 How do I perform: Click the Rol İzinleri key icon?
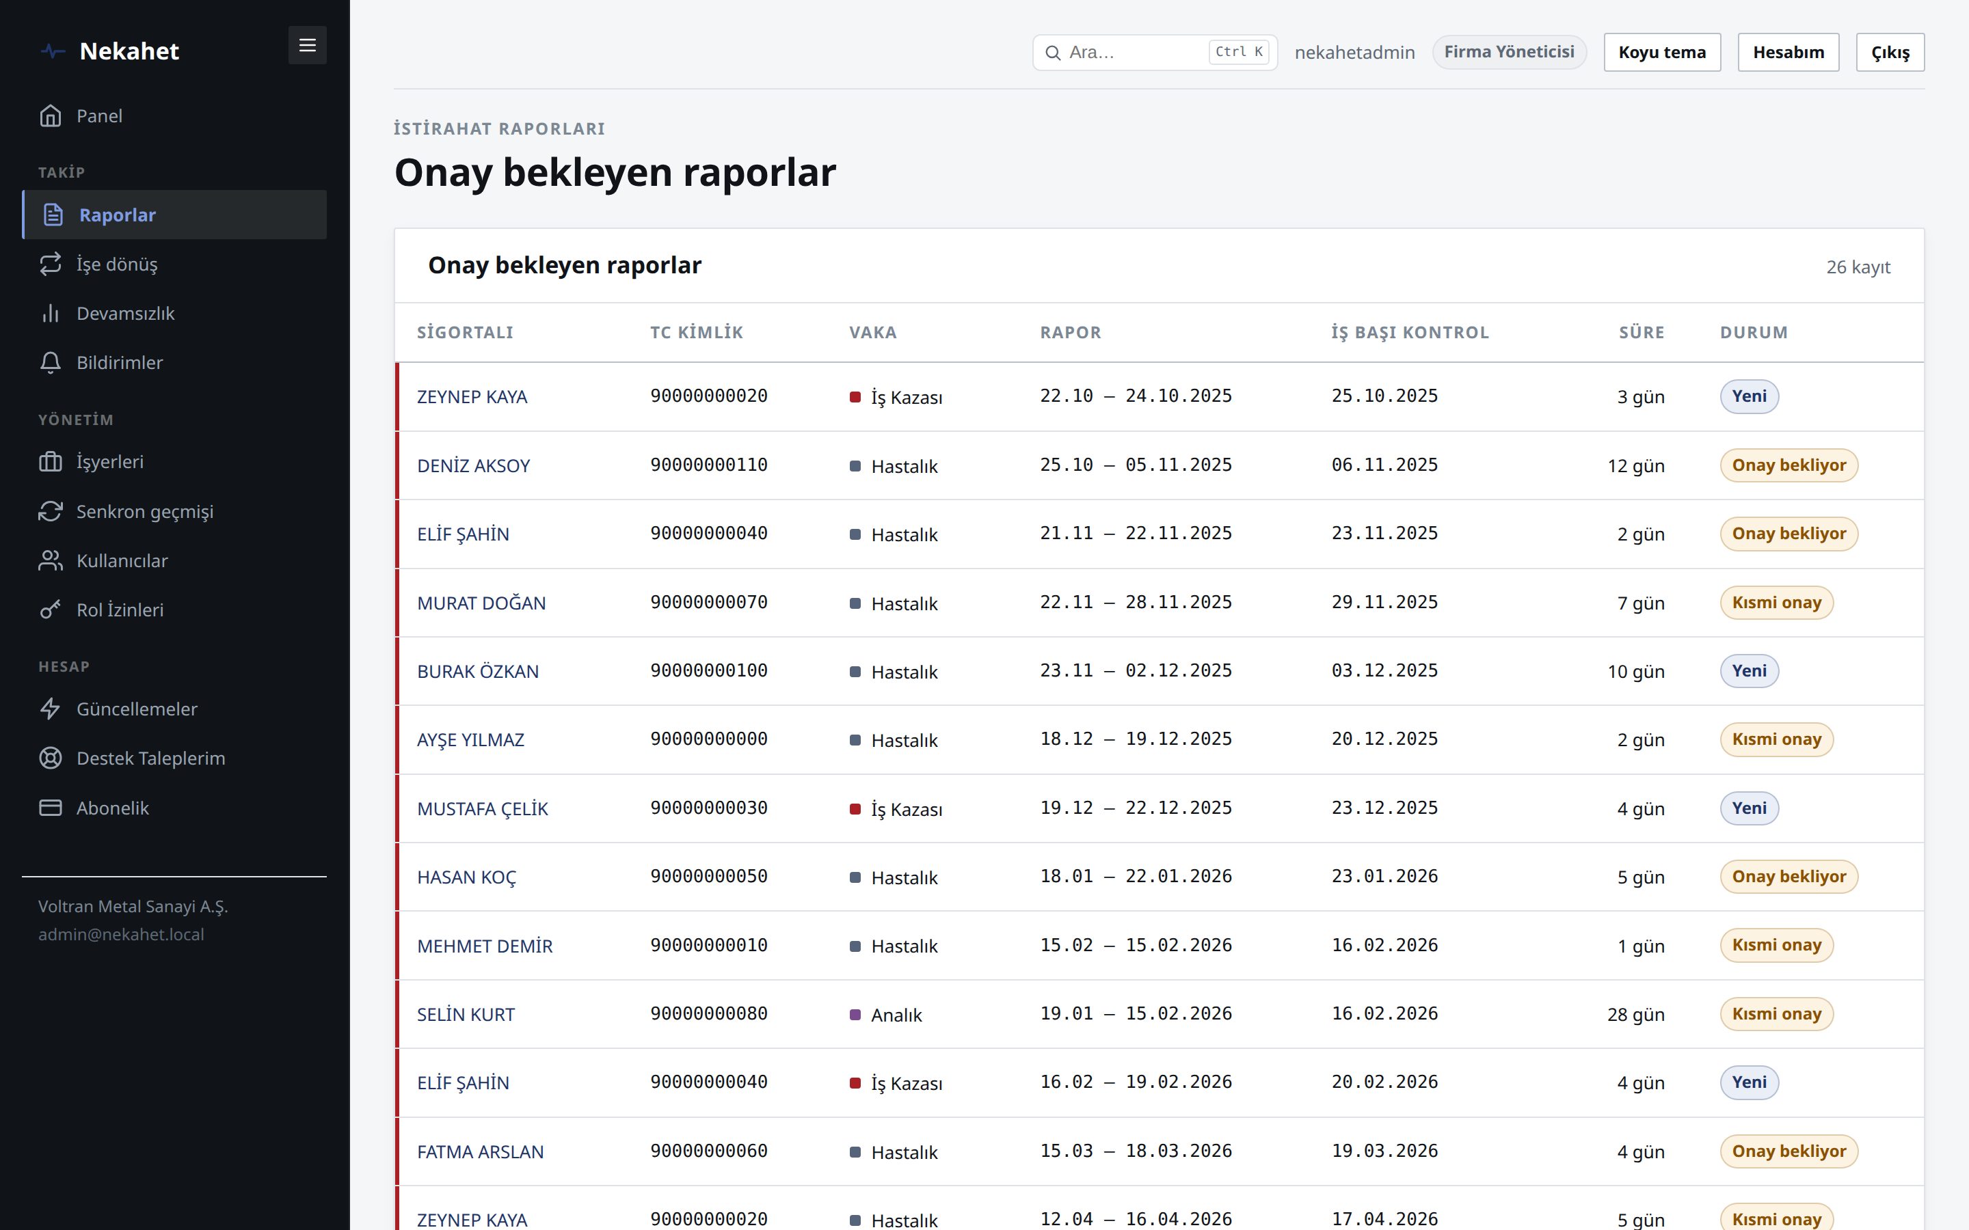tap(51, 610)
